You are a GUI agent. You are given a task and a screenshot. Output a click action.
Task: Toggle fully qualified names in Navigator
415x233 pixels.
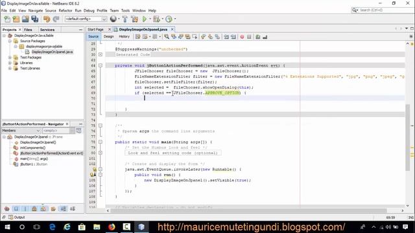coord(53,209)
